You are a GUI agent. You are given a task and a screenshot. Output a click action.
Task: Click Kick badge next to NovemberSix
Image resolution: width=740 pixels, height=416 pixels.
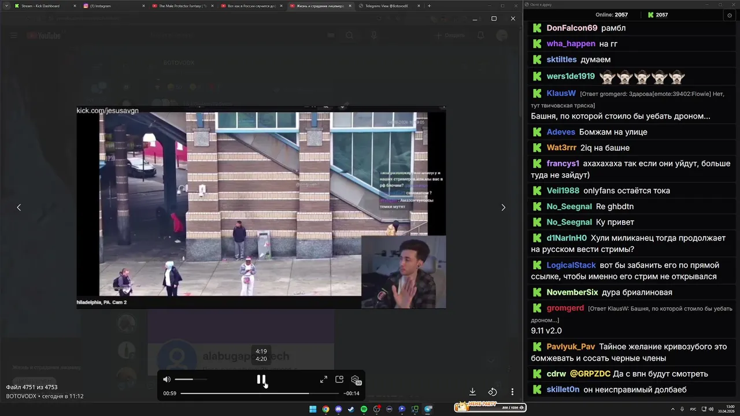click(537, 292)
